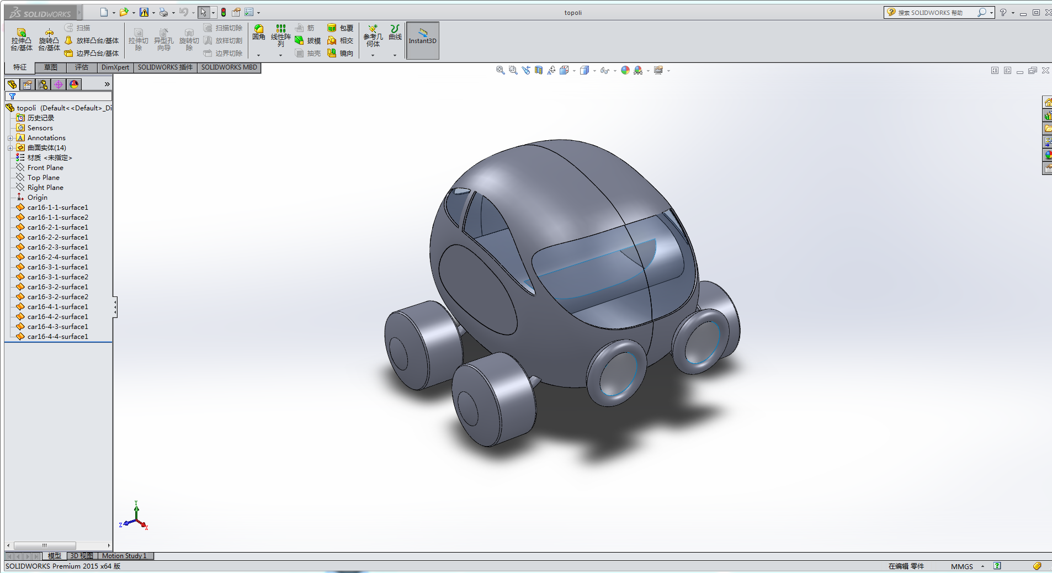Select Front Plane in the feature tree
The height and width of the screenshot is (573, 1052).
click(x=45, y=168)
